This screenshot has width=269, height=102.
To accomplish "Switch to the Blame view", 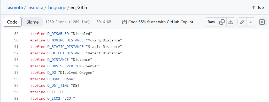I will (32, 22).
